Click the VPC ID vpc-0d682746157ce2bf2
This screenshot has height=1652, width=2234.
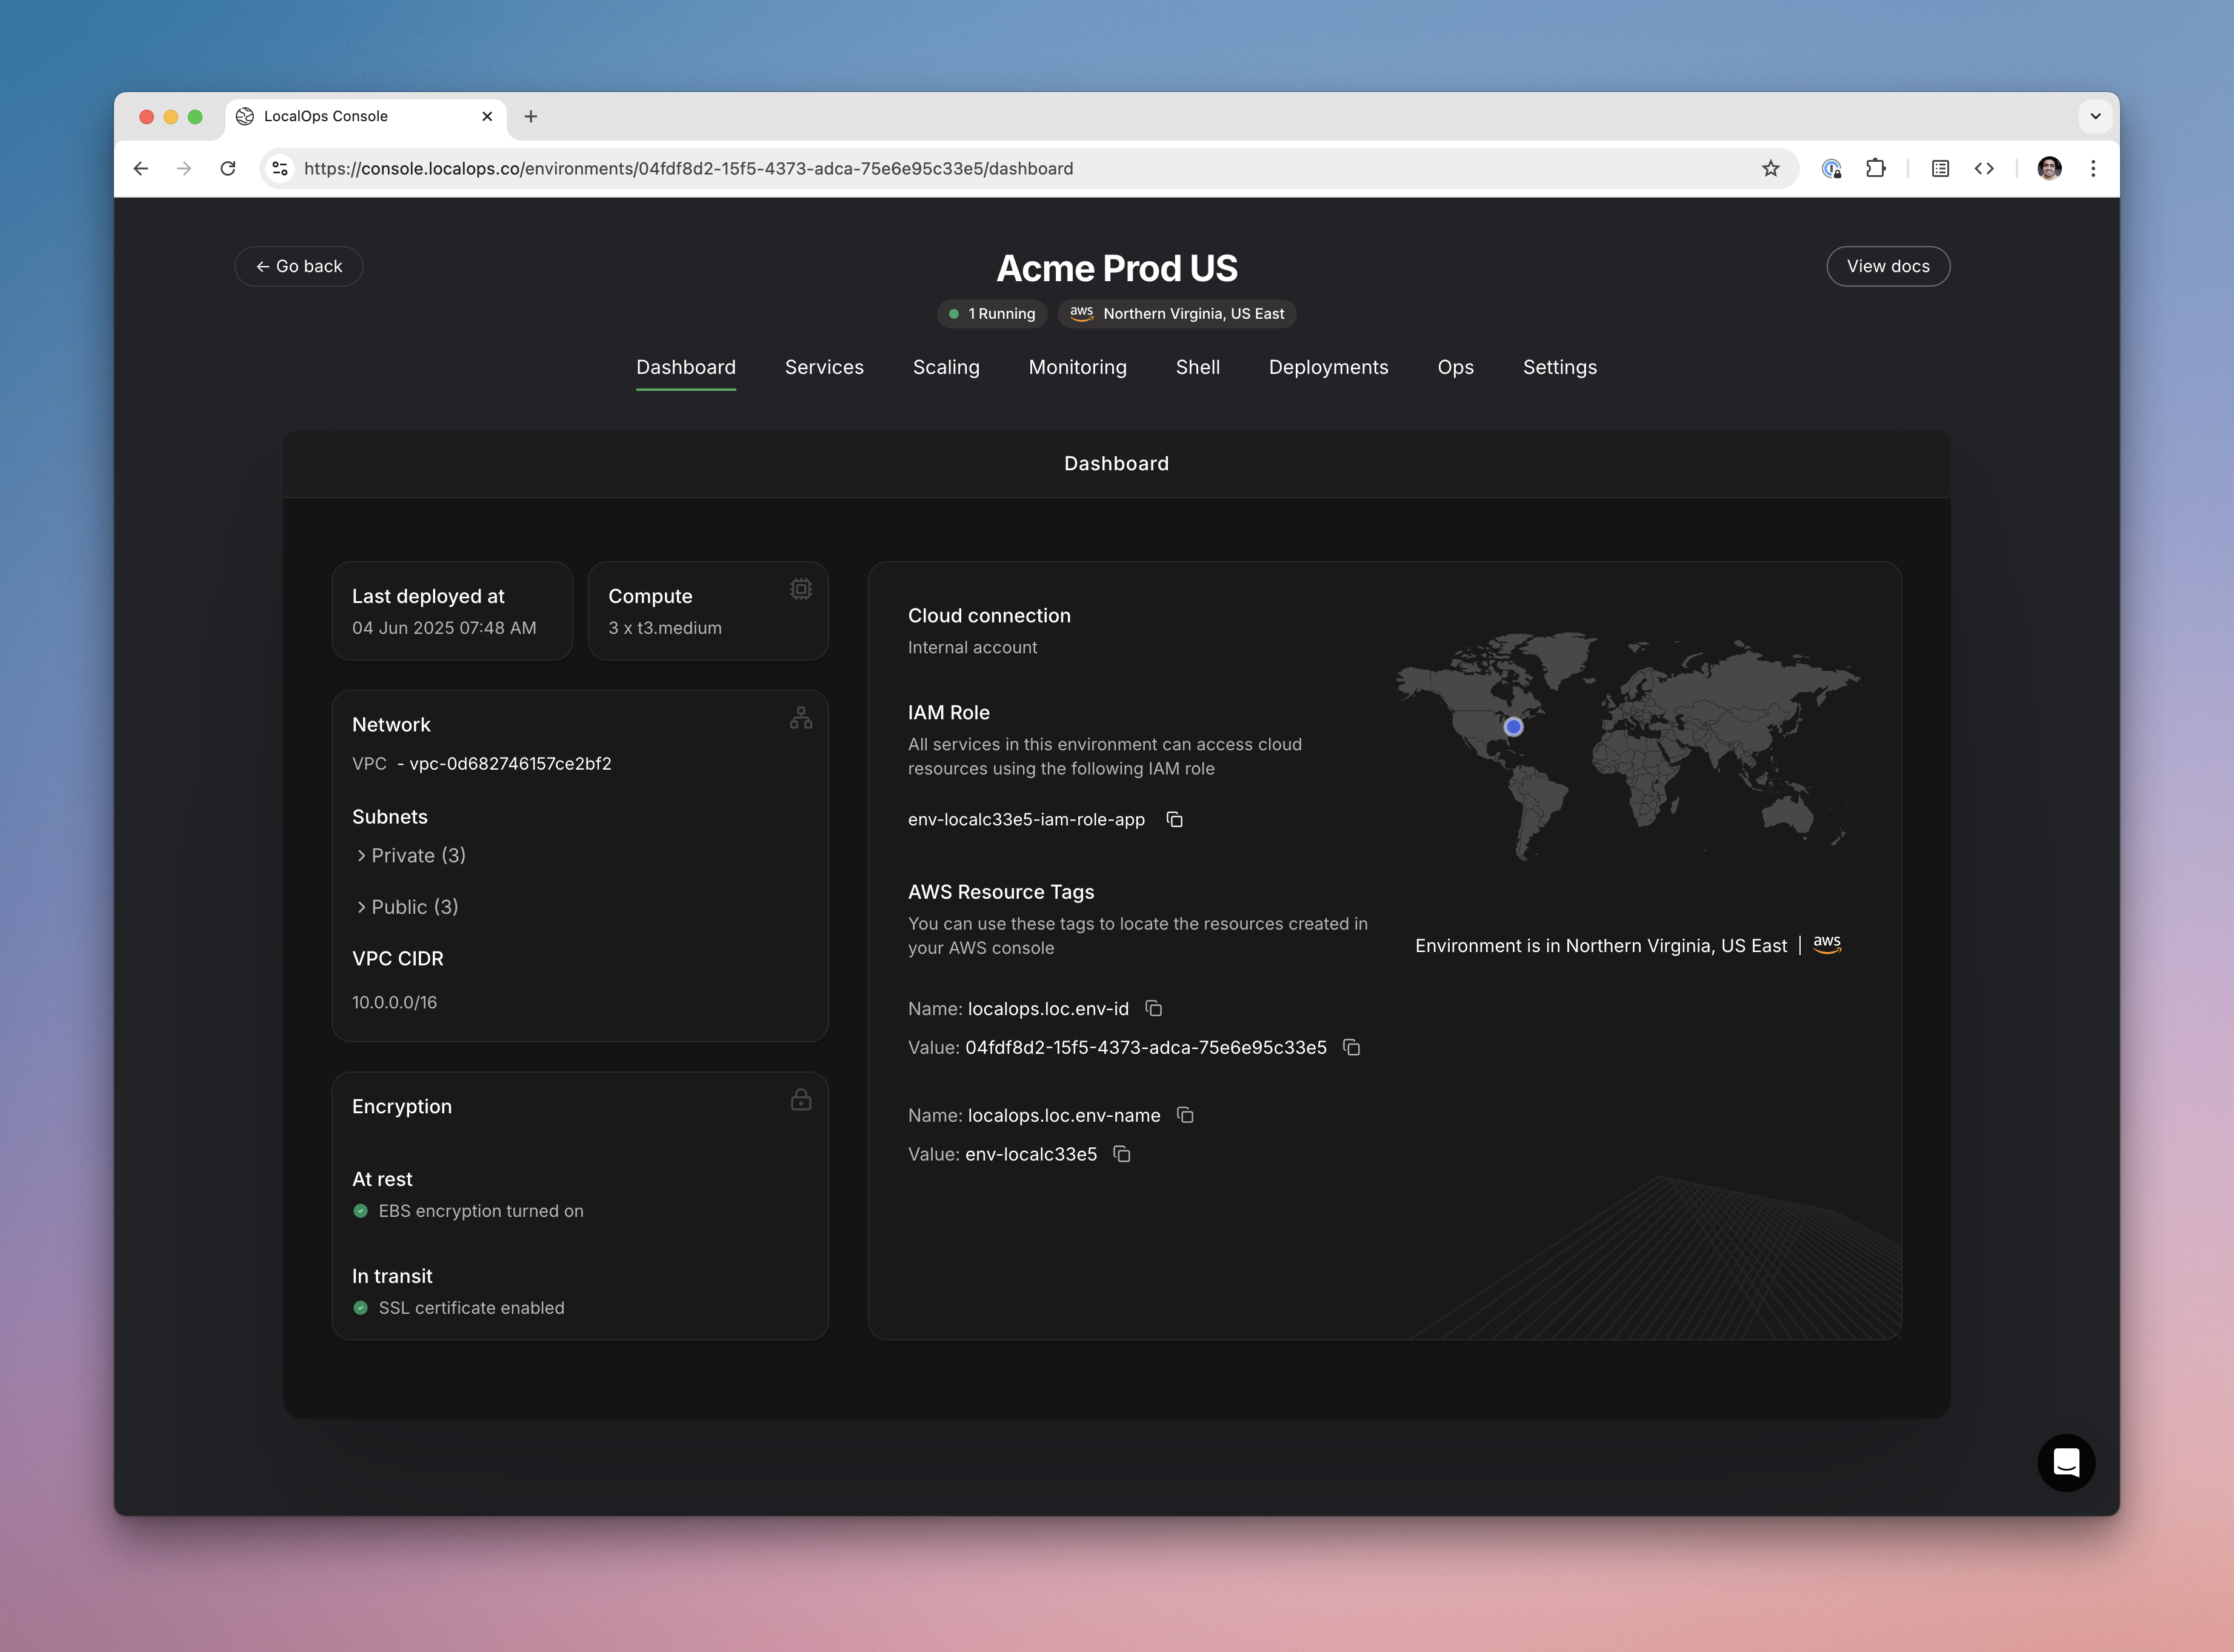pos(510,764)
